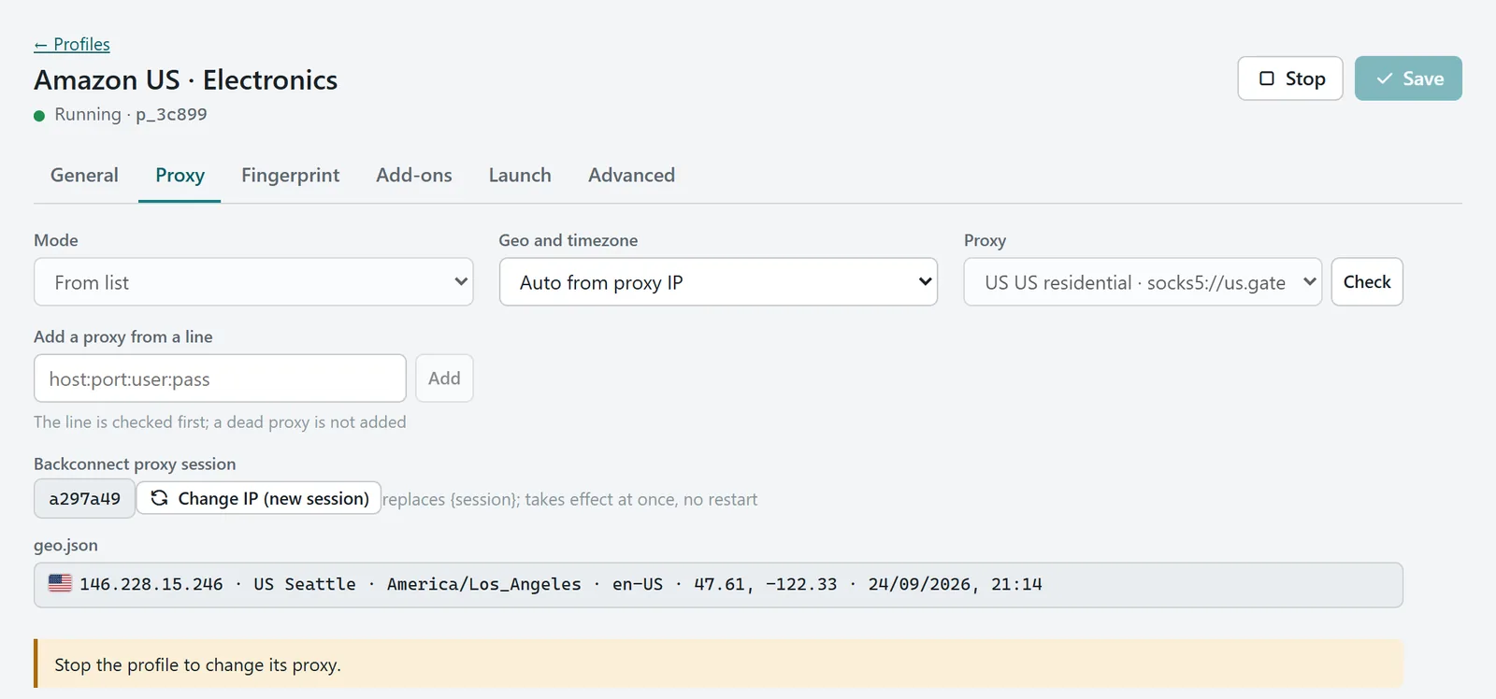Click the US flag icon in geo.json
This screenshot has height=699, width=1496.
pos(60,583)
